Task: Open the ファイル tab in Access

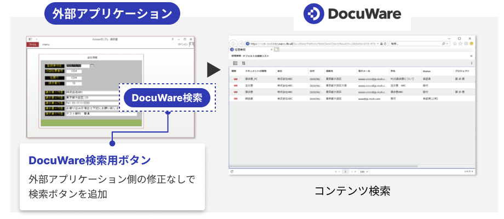Action: [x=32, y=45]
